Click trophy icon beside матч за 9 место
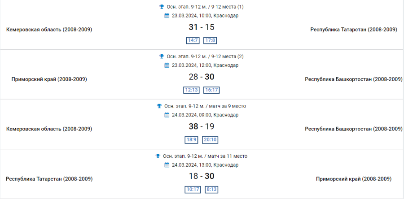 pos(159,106)
